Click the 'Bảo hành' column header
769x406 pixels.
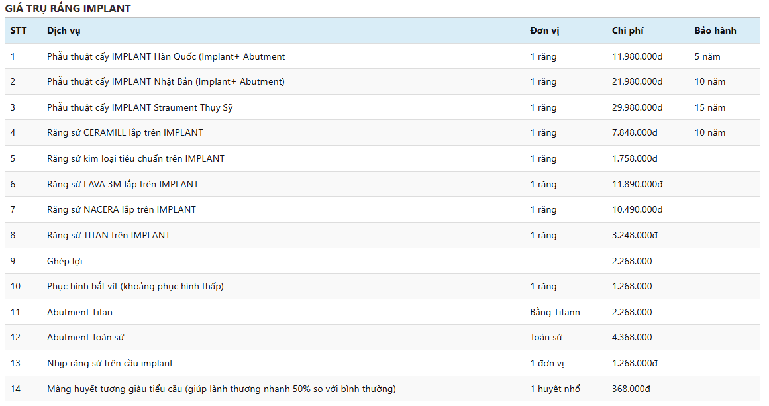click(715, 30)
